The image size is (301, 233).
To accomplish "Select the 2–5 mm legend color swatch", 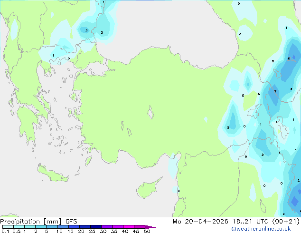I will (41, 227).
